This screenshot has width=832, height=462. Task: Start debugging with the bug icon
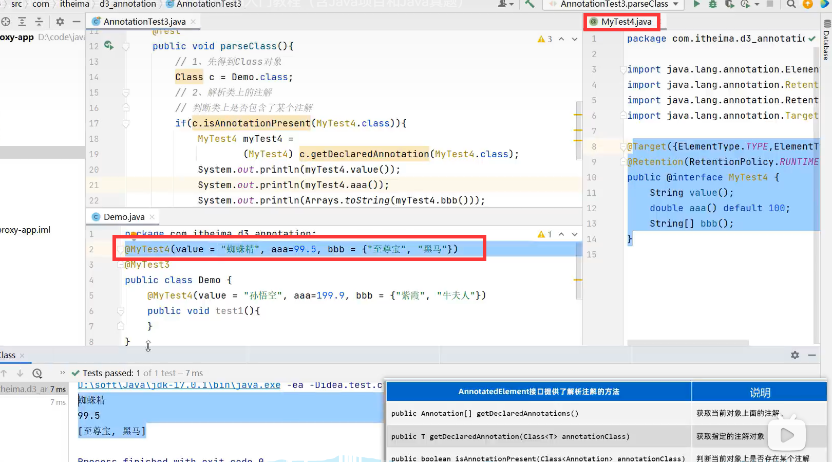coord(713,4)
